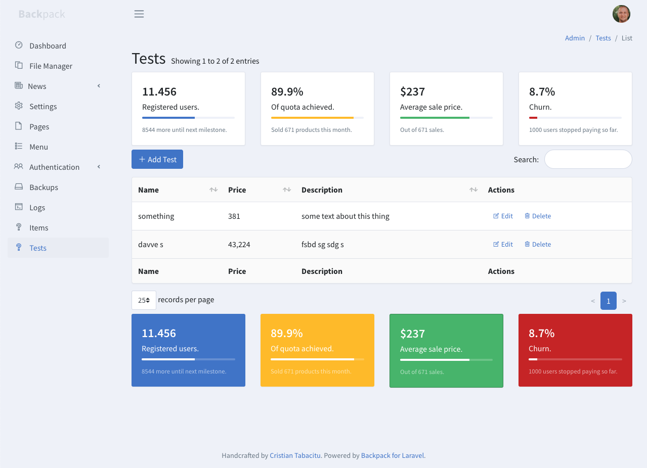This screenshot has height=468, width=647.
Task: Click the Delete trash icon for 'something'
Action: tap(527, 216)
